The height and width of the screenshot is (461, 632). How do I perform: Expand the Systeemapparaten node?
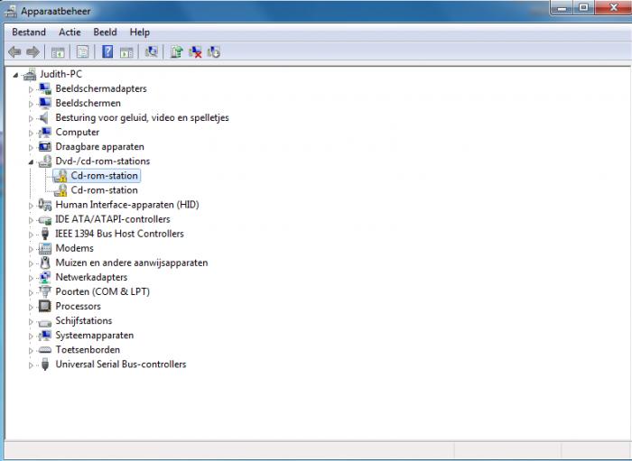coord(31,336)
